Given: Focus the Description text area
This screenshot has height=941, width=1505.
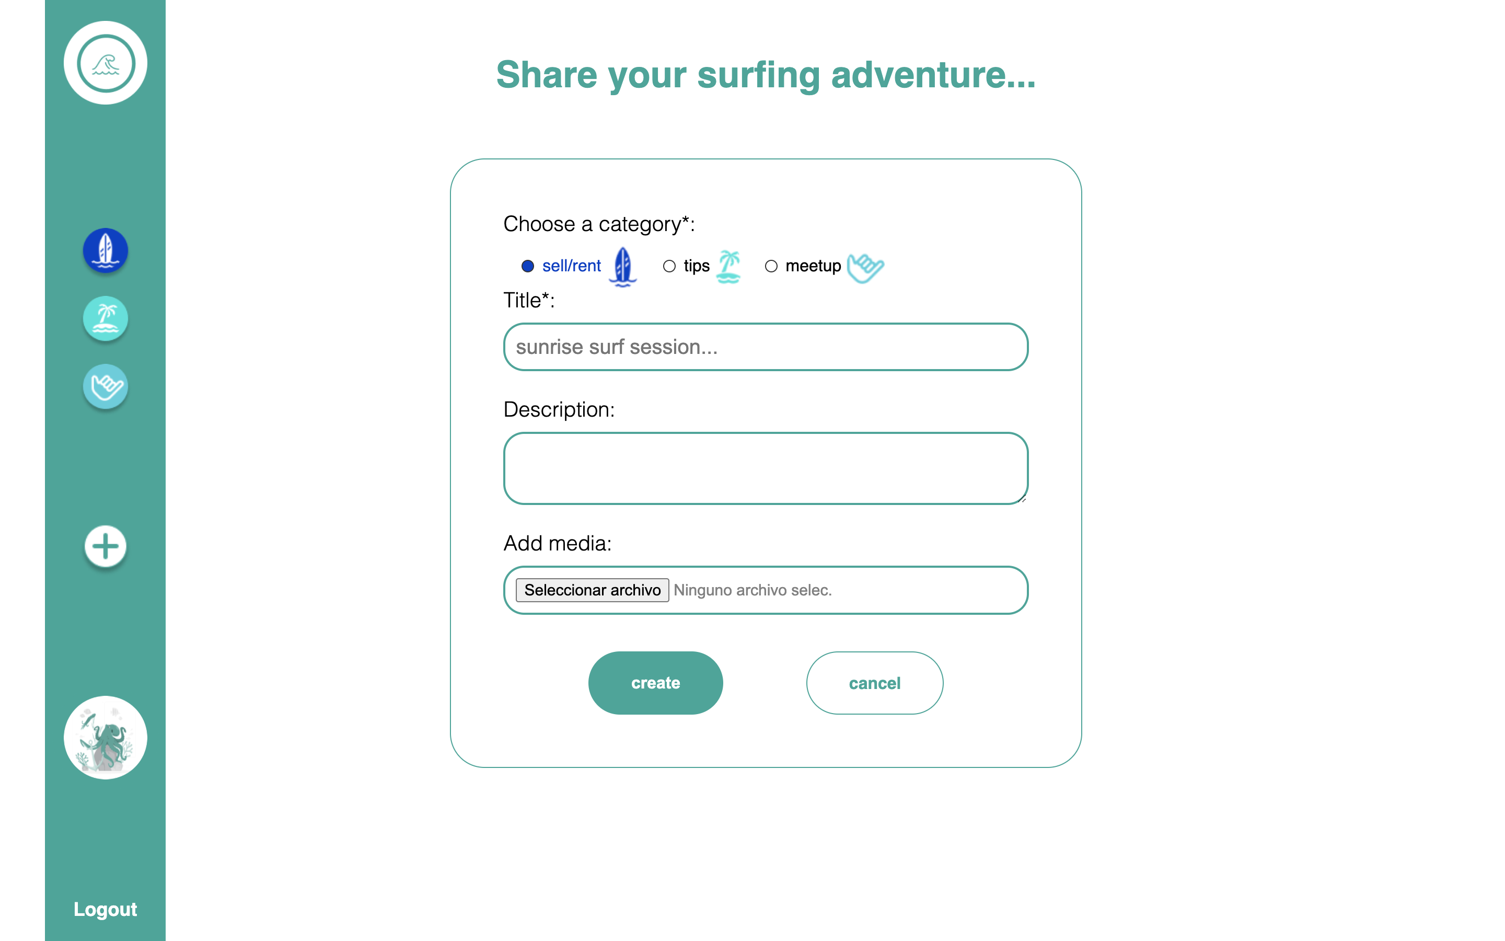Looking at the screenshot, I should (766, 468).
